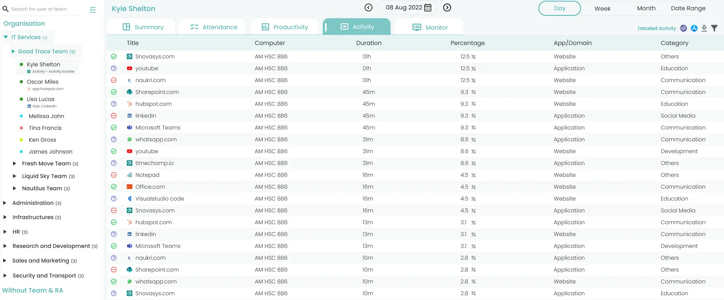Screen dimensions: 724x300
Task: Choose the Date Range view
Action: tap(688, 8)
